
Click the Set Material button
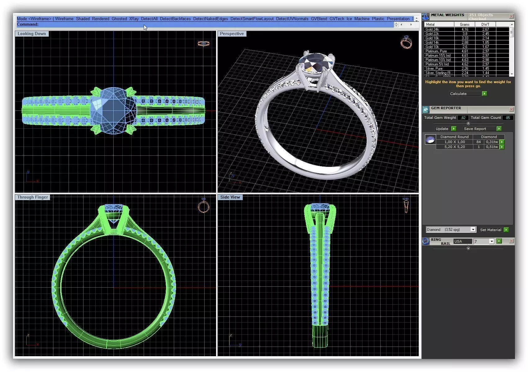point(491,230)
